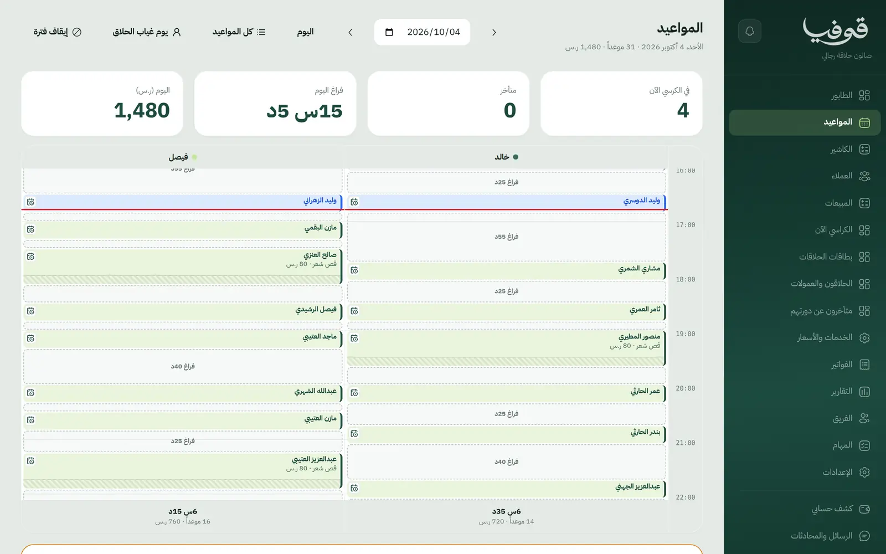Go to الكاشير page

click(x=805, y=149)
